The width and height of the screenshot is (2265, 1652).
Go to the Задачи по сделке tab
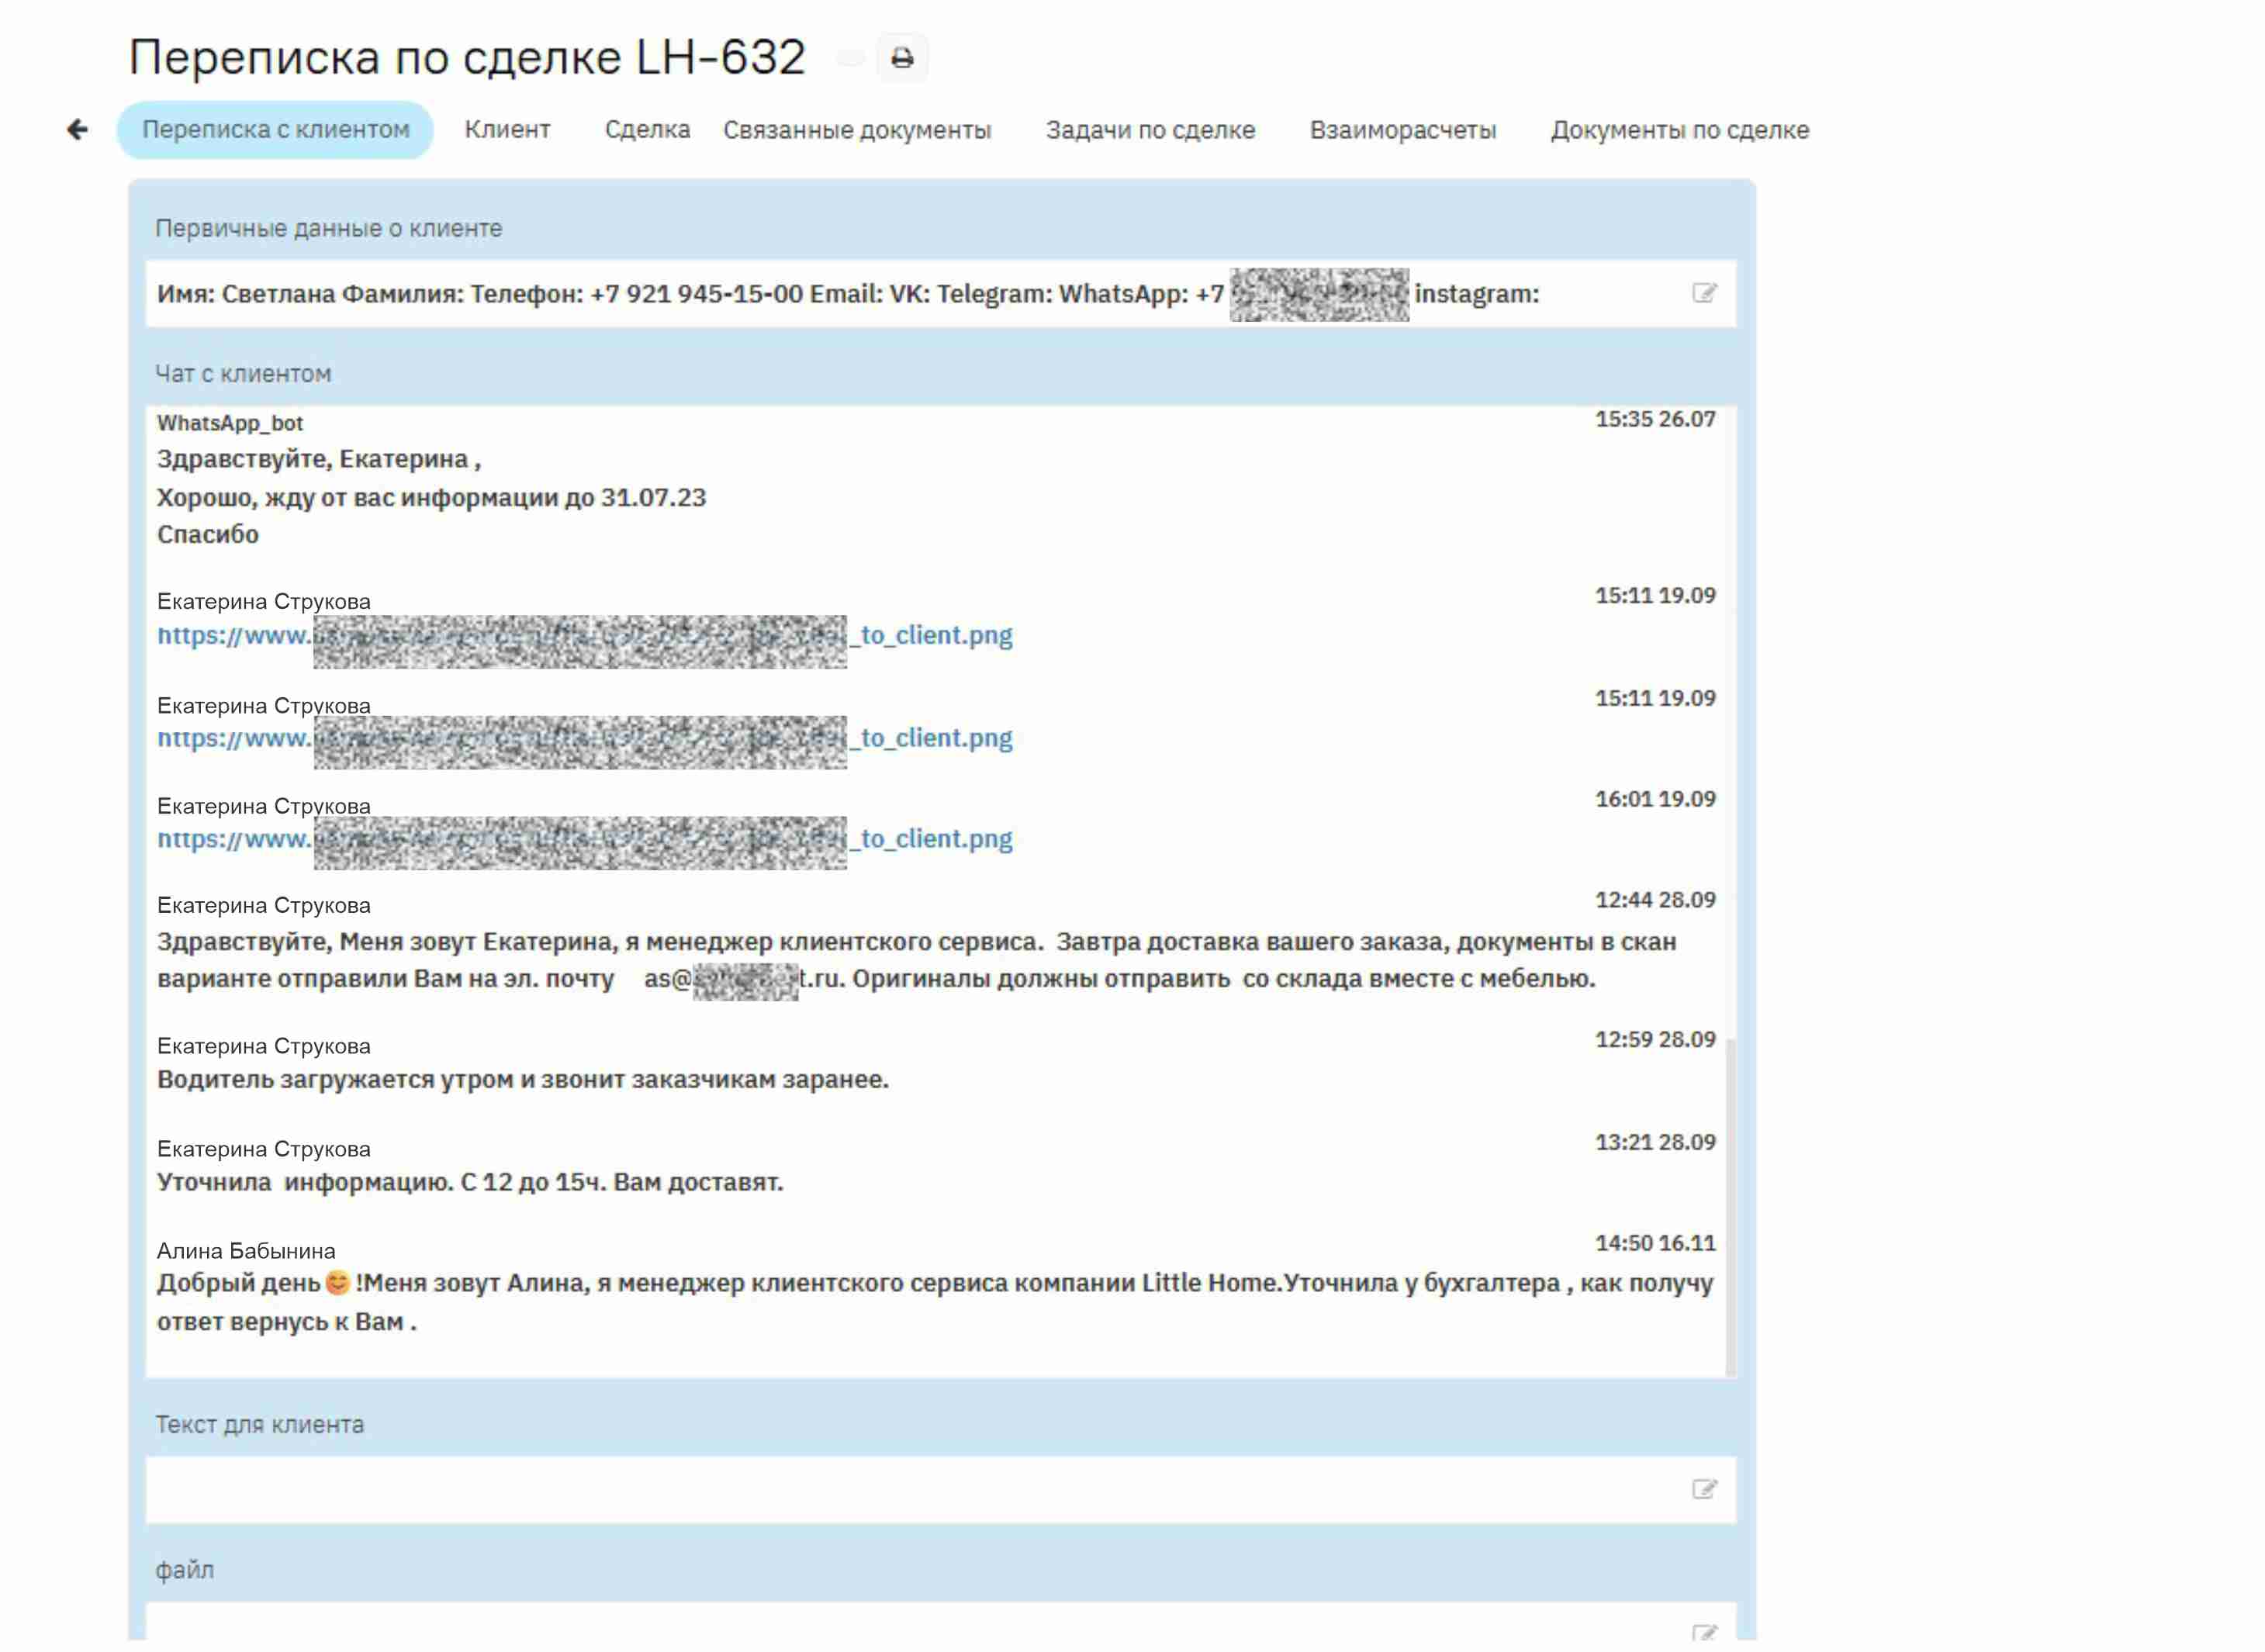tap(1150, 130)
